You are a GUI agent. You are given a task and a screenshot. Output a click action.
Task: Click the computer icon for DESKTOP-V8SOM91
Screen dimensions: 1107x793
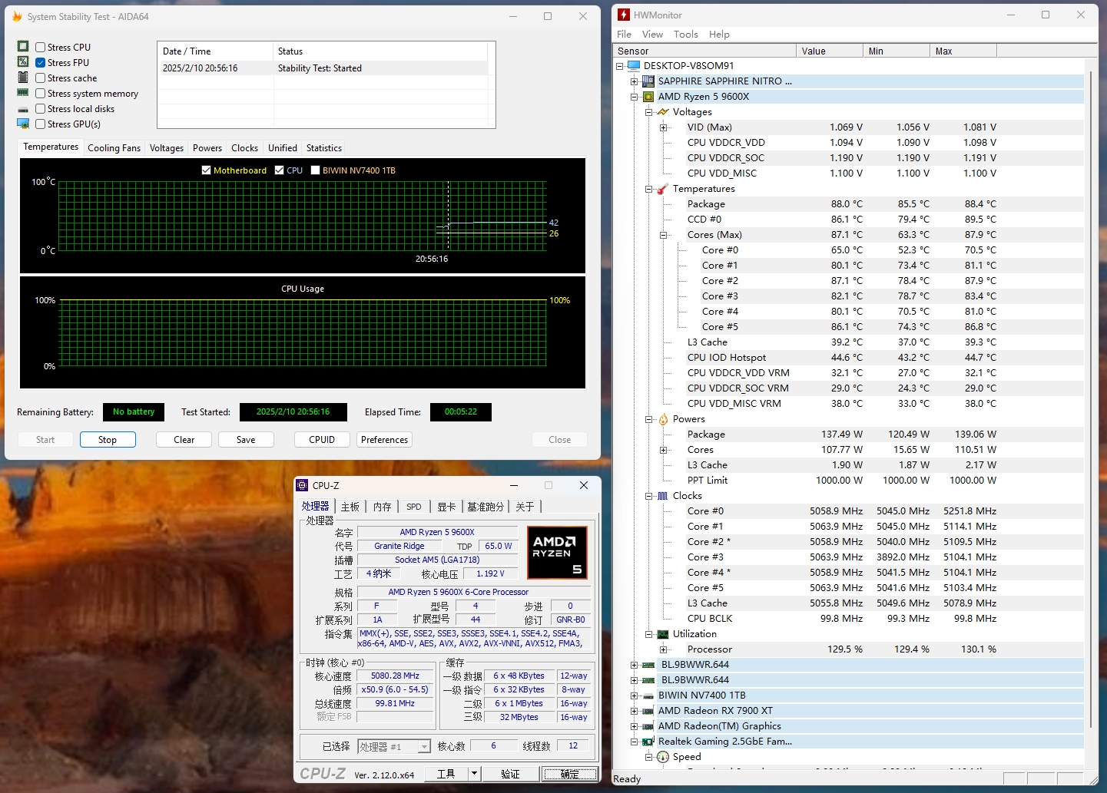pos(634,65)
